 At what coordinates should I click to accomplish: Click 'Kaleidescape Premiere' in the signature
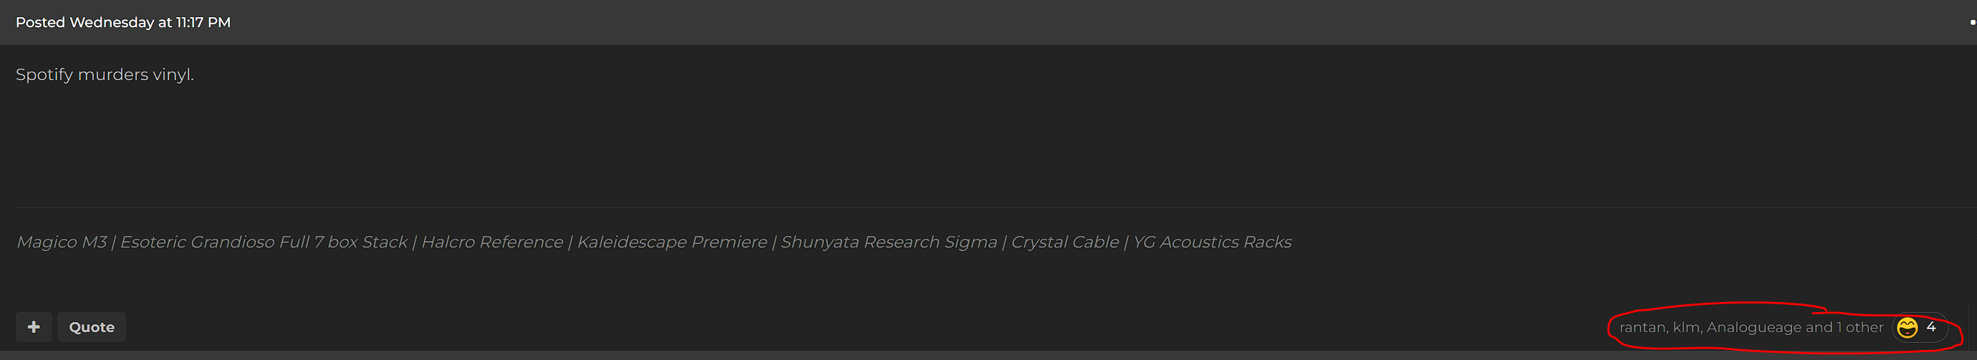672,243
